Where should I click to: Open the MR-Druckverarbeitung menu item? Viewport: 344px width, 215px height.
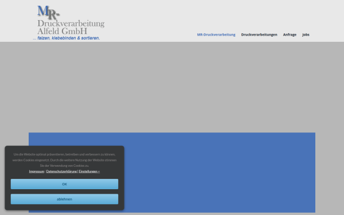(x=216, y=34)
